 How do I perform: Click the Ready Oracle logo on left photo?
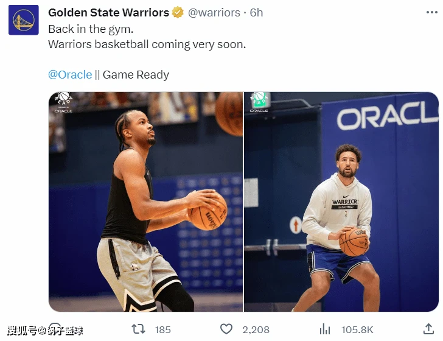point(63,102)
